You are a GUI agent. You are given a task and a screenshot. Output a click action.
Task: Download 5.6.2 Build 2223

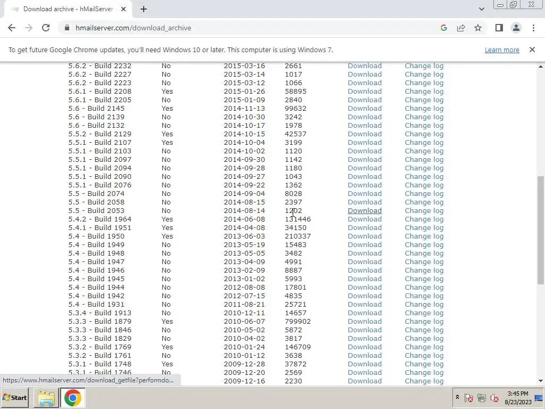click(x=365, y=83)
